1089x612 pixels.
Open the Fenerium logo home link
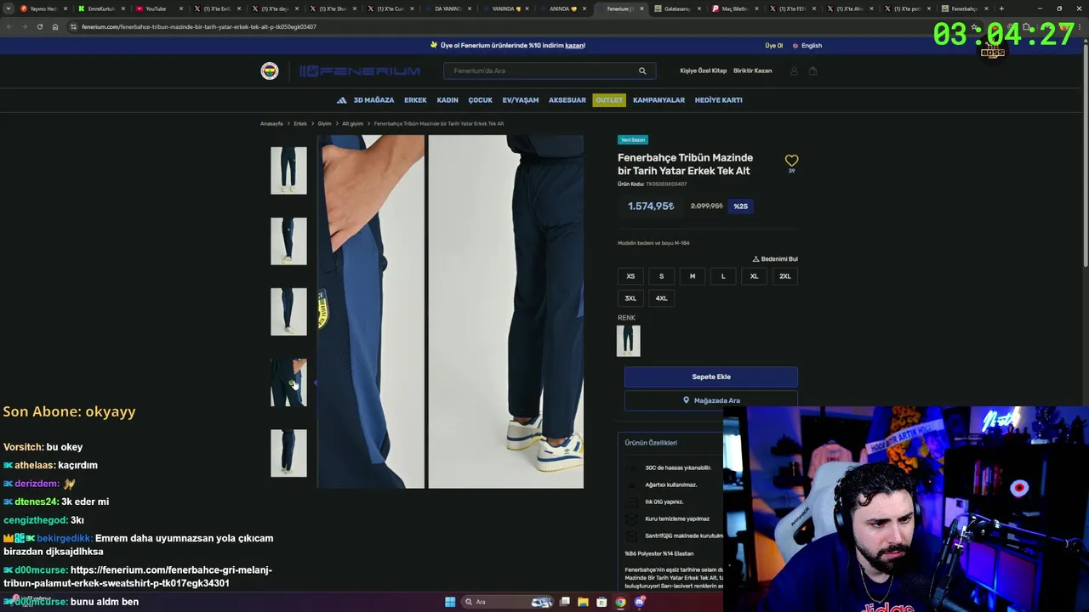click(360, 71)
